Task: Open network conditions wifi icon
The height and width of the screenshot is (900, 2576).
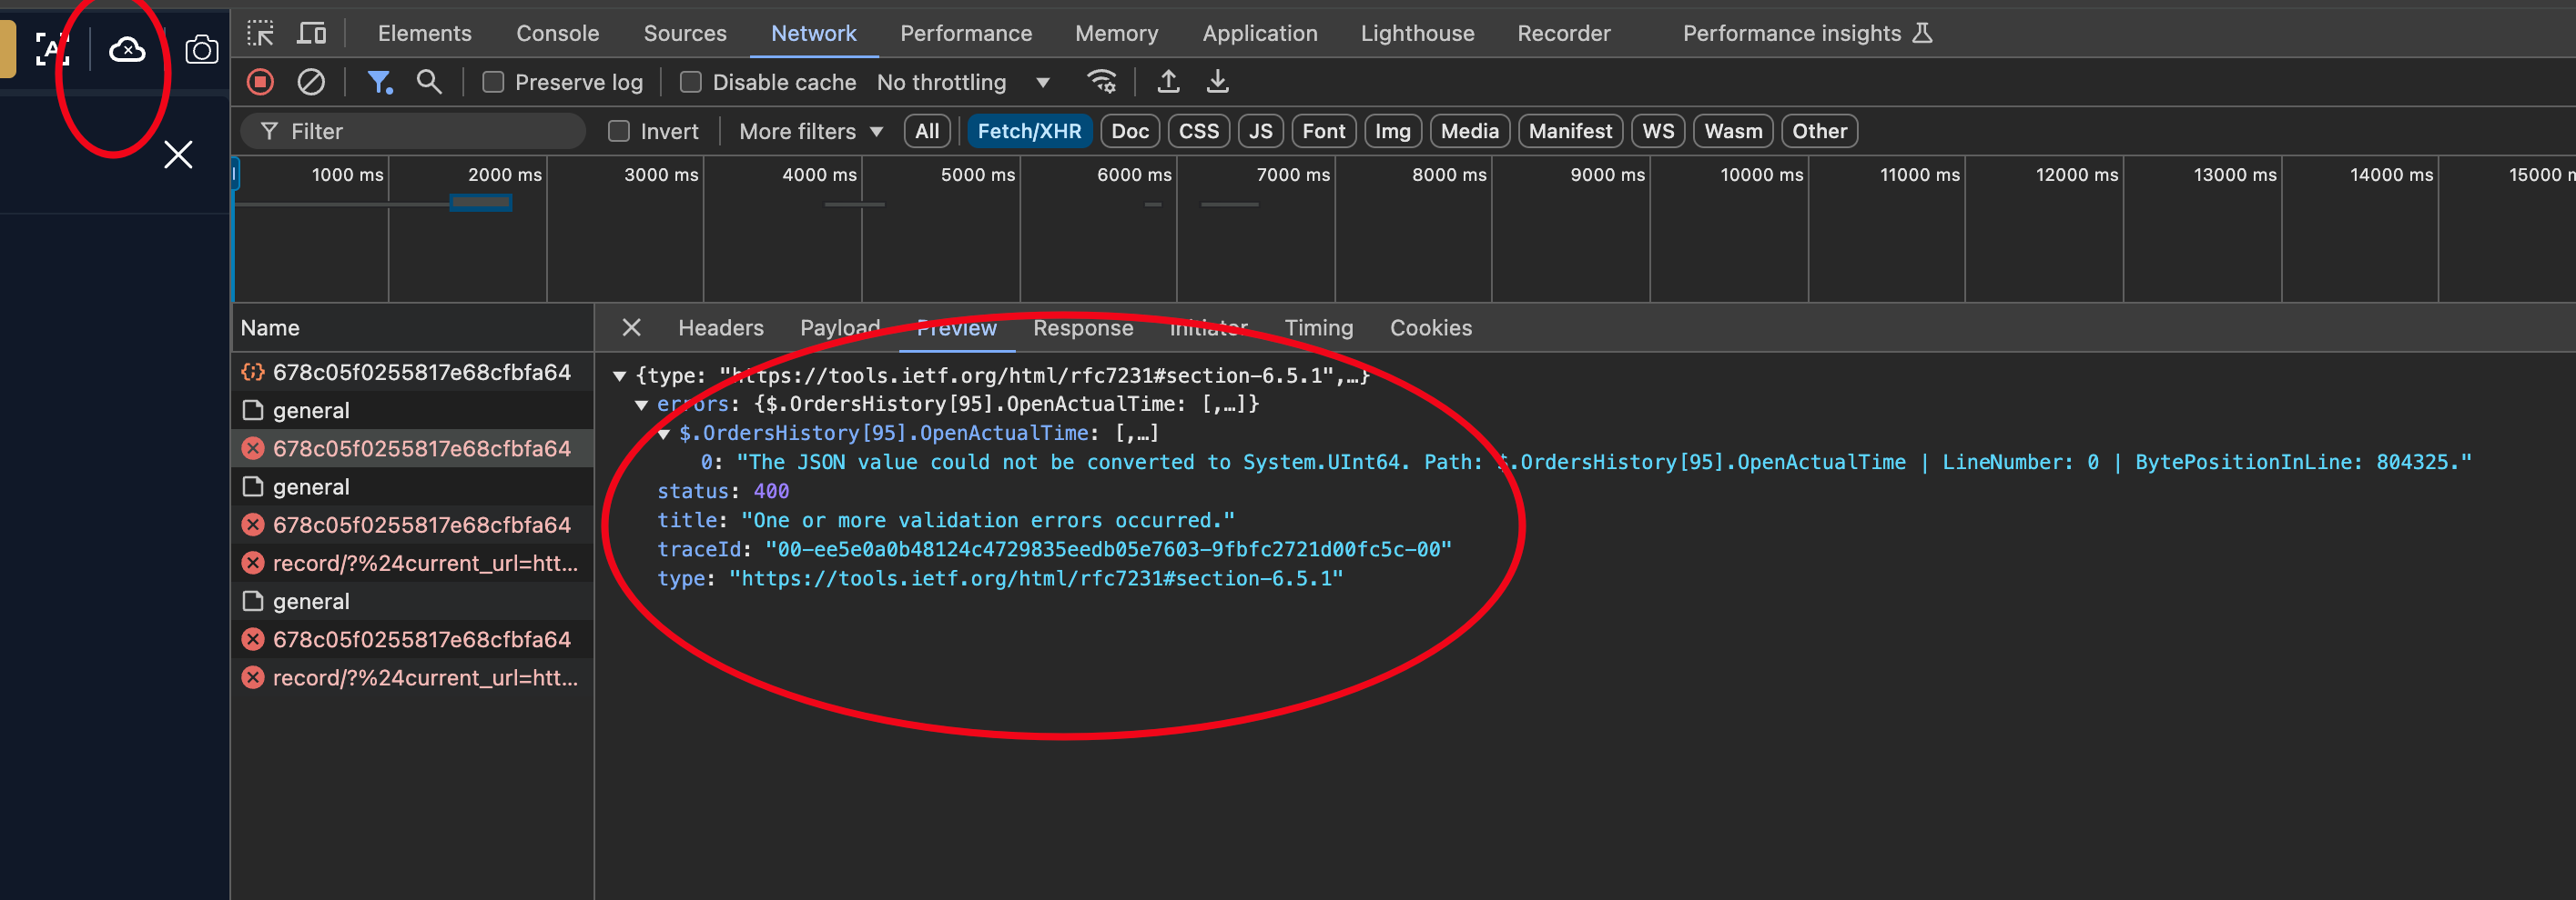Action: tap(1101, 82)
